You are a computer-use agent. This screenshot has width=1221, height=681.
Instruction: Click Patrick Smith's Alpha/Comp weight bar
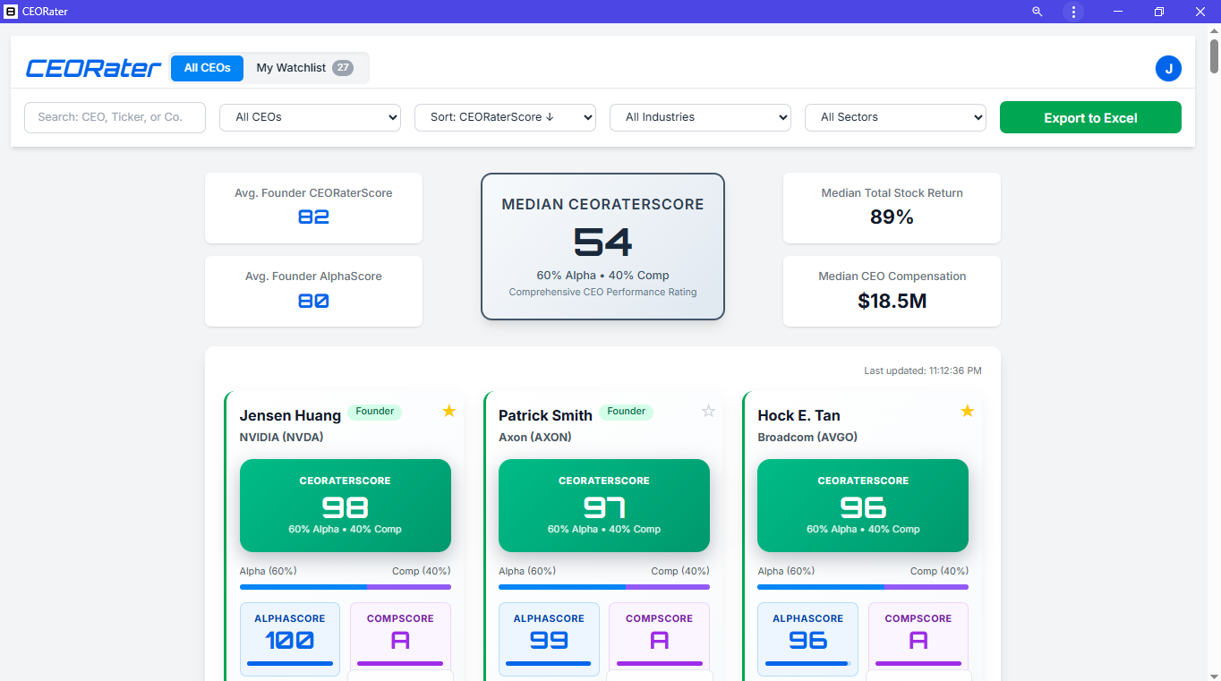click(x=604, y=587)
